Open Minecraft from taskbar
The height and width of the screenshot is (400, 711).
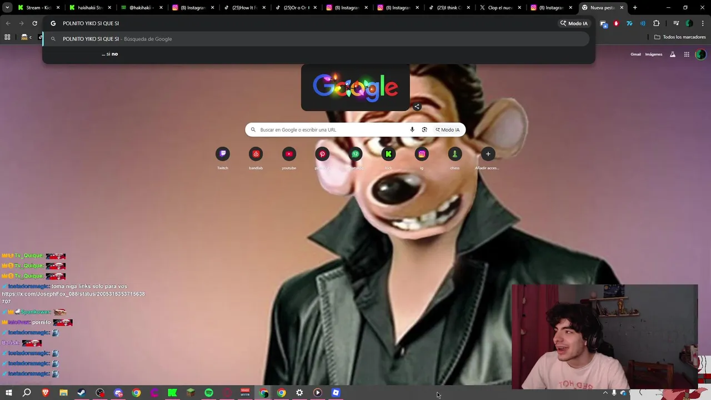(191, 393)
